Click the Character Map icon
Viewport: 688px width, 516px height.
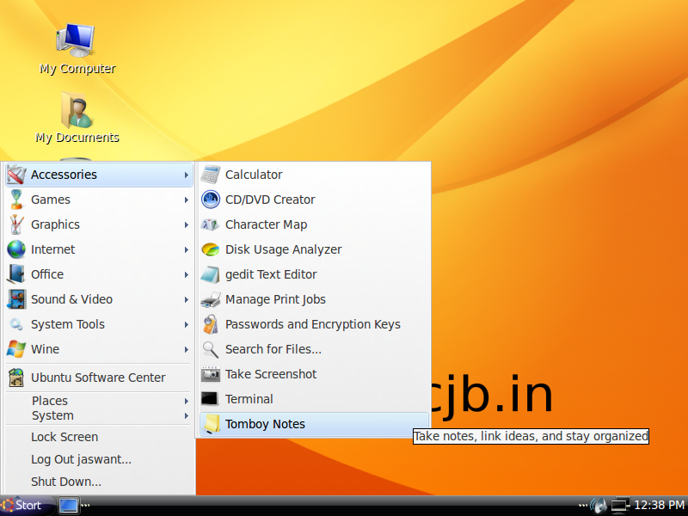click(211, 224)
